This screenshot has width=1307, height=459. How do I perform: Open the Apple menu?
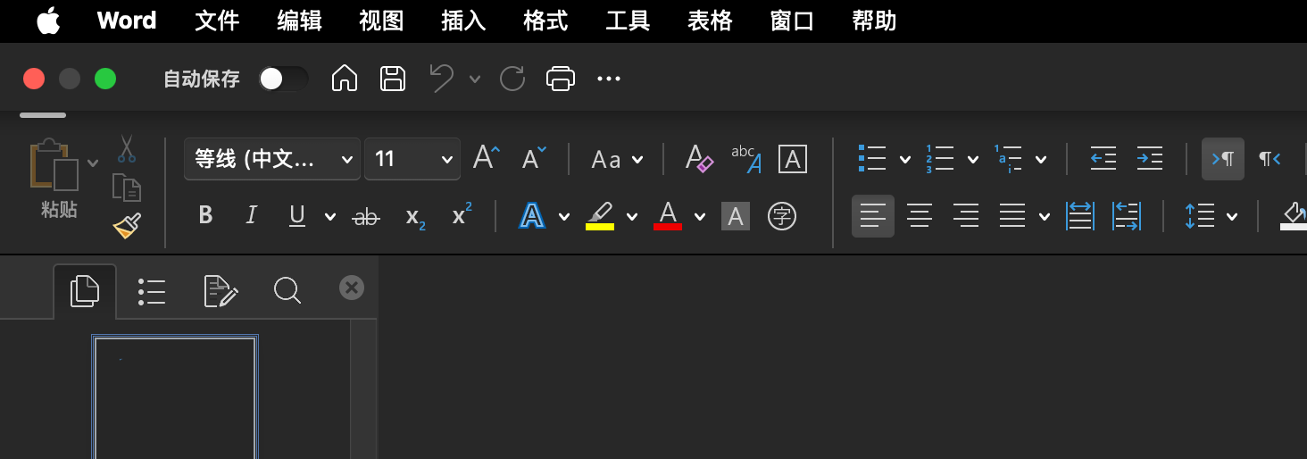tap(48, 21)
